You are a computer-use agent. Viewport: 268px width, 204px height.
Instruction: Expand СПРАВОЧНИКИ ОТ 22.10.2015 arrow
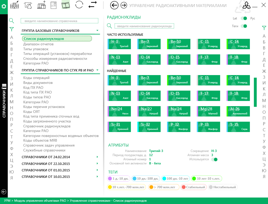(97, 163)
